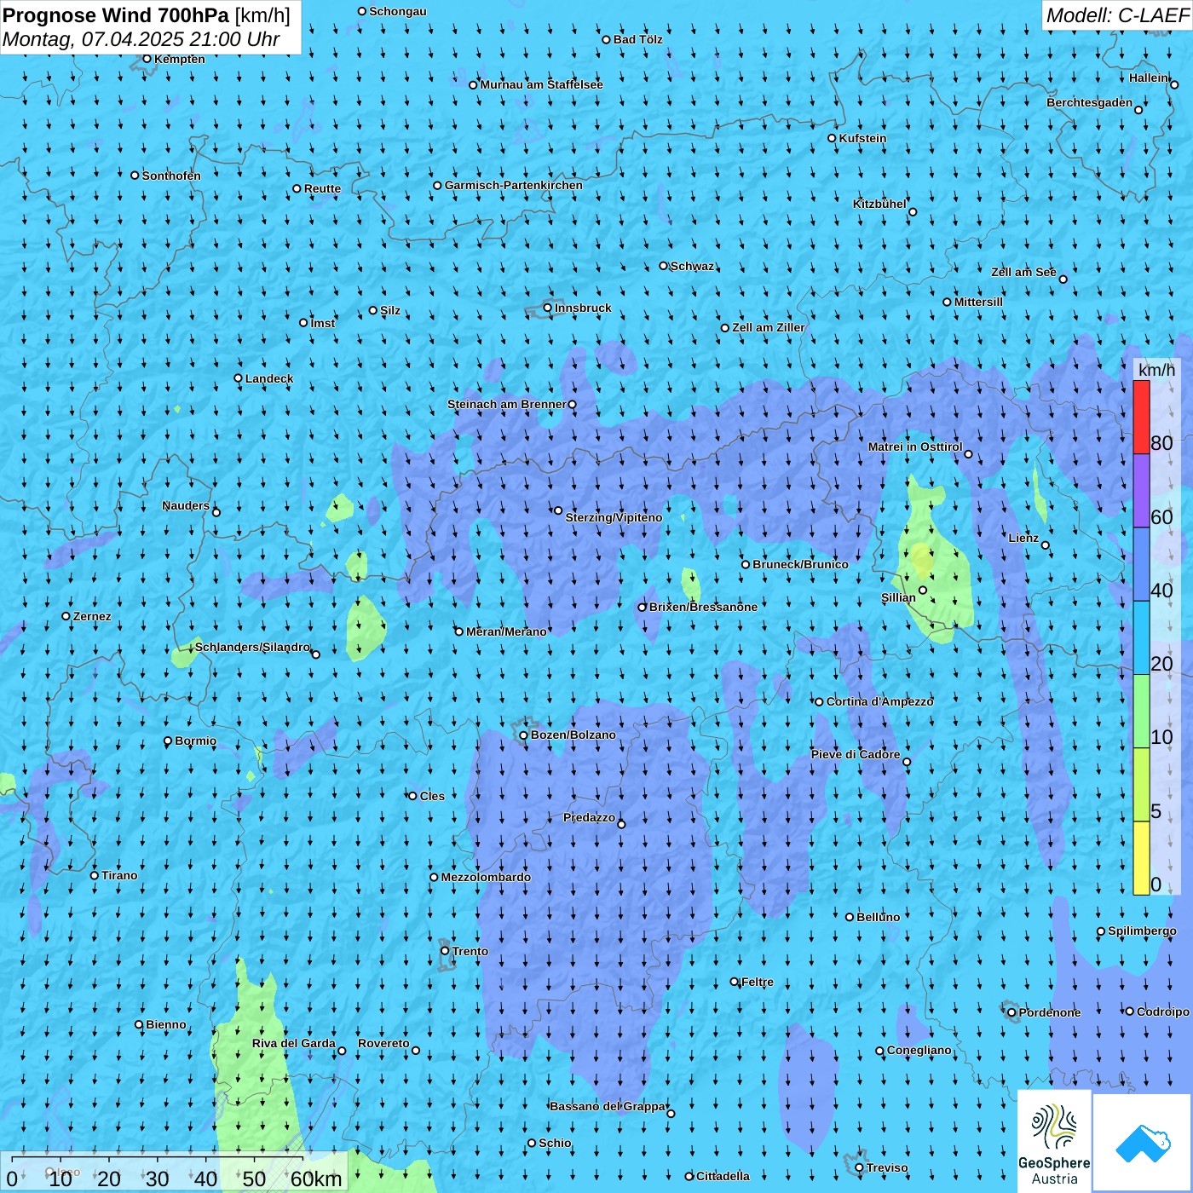The width and height of the screenshot is (1193, 1193).
Task: Click the Riva del Garda marker
Action: 342,1051
